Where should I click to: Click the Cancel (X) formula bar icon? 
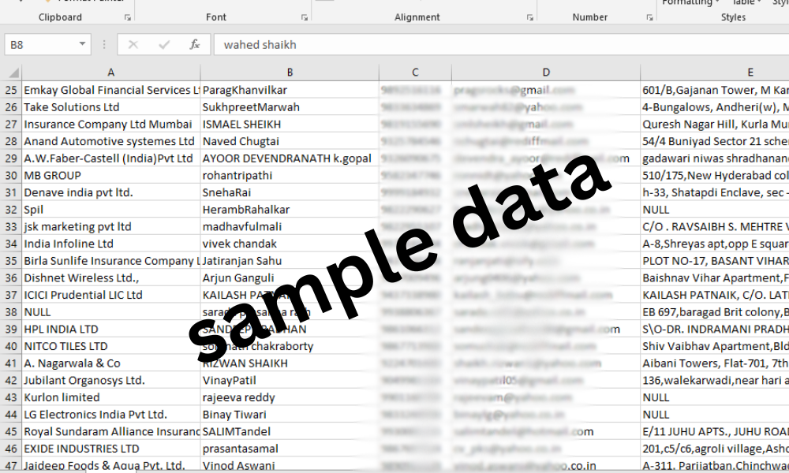coord(133,45)
